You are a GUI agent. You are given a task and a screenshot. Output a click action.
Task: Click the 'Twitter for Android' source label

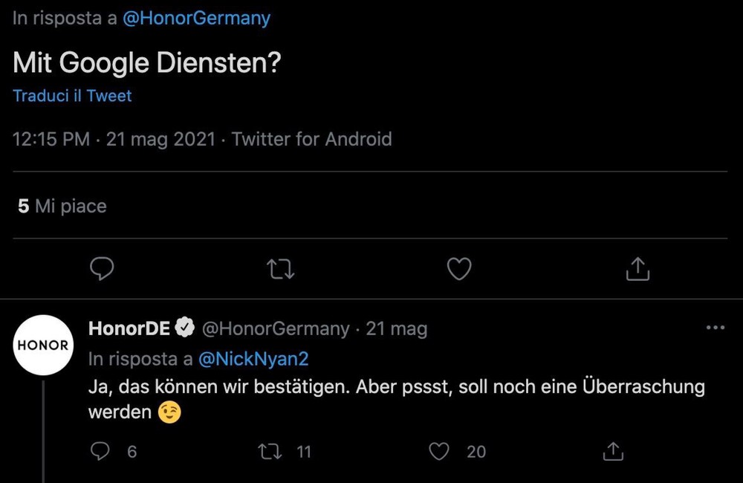(312, 140)
